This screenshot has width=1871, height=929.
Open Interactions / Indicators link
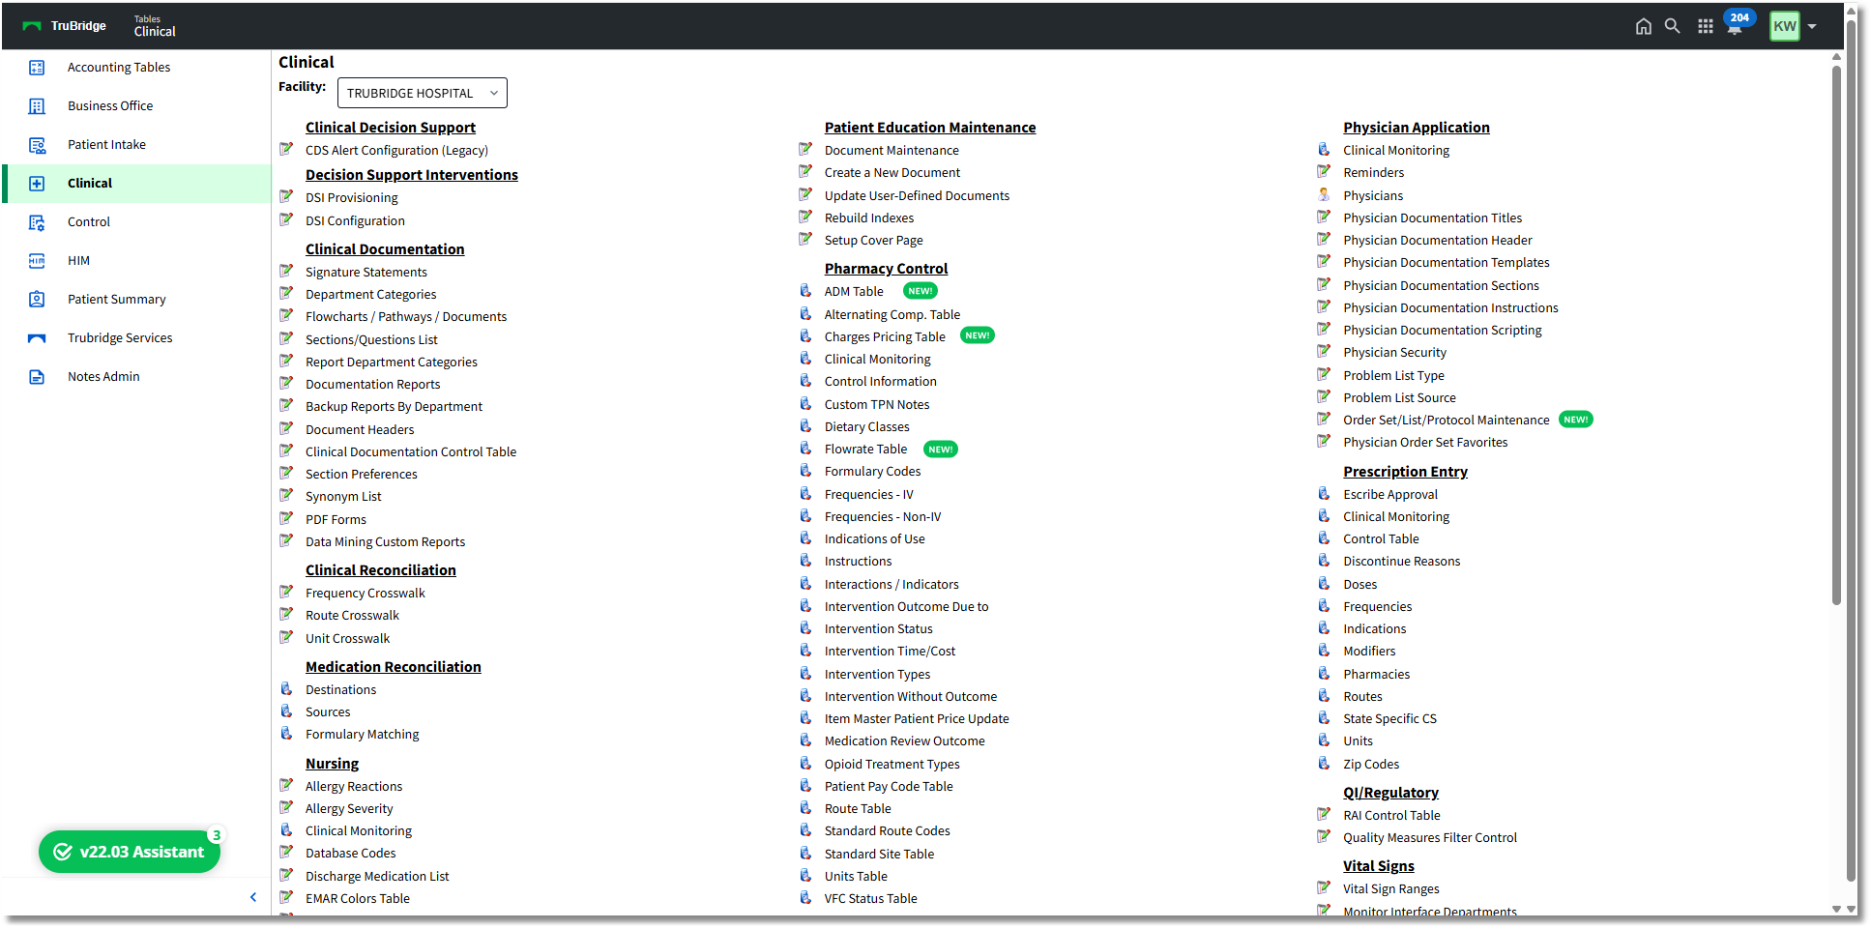click(892, 584)
